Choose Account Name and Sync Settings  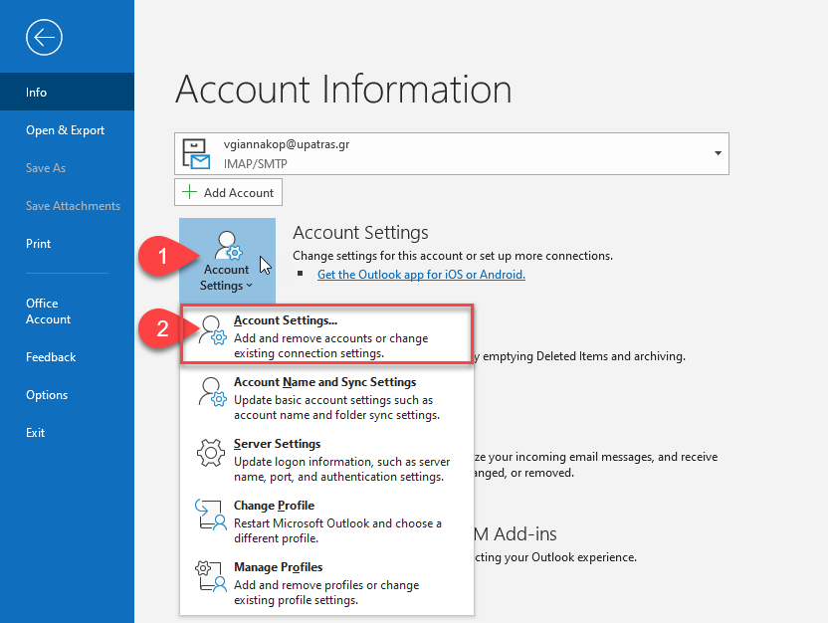click(x=326, y=397)
